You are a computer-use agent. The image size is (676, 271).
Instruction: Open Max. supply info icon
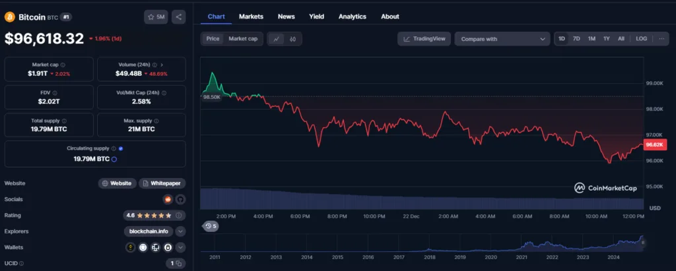tap(156, 121)
